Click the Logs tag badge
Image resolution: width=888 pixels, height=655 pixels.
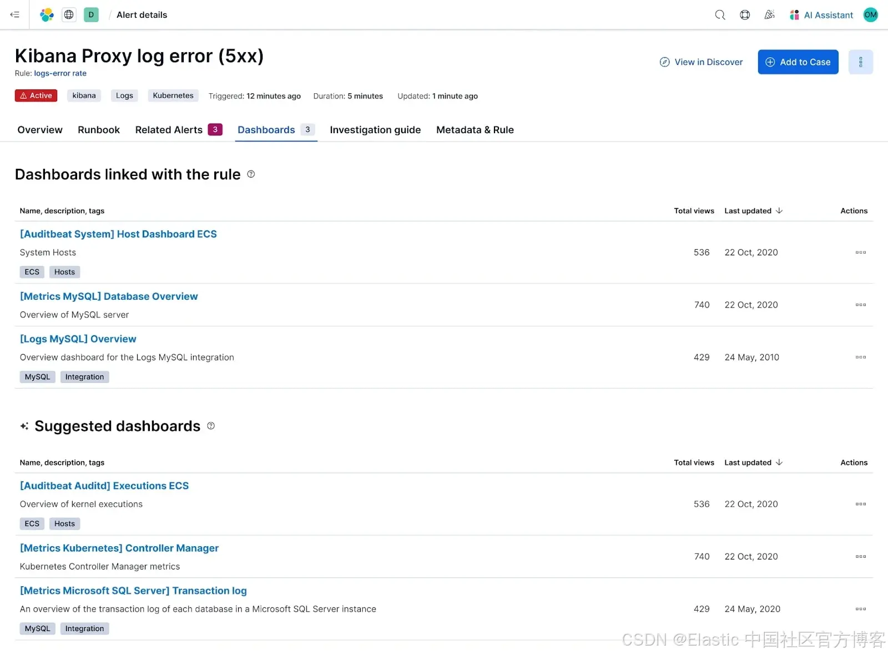tap(124, 95)
